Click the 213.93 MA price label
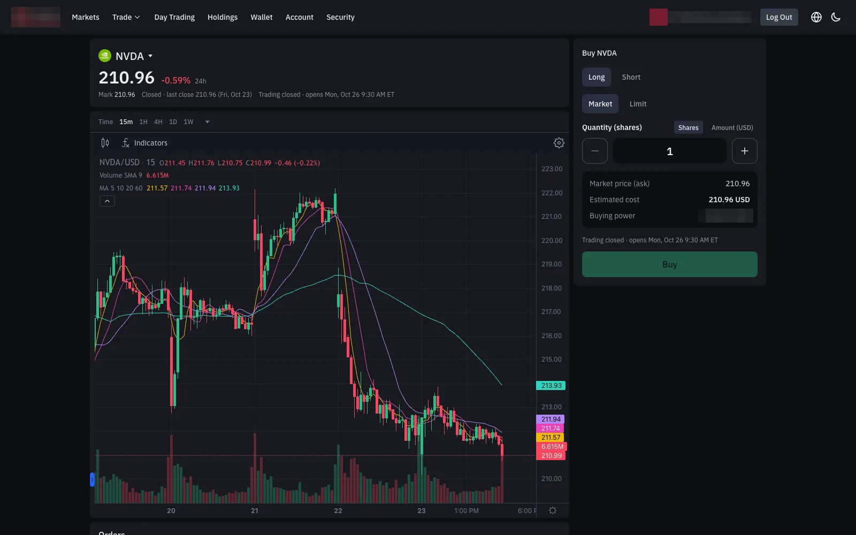Viewport: 856px width, 535px height. pos(551,386)
